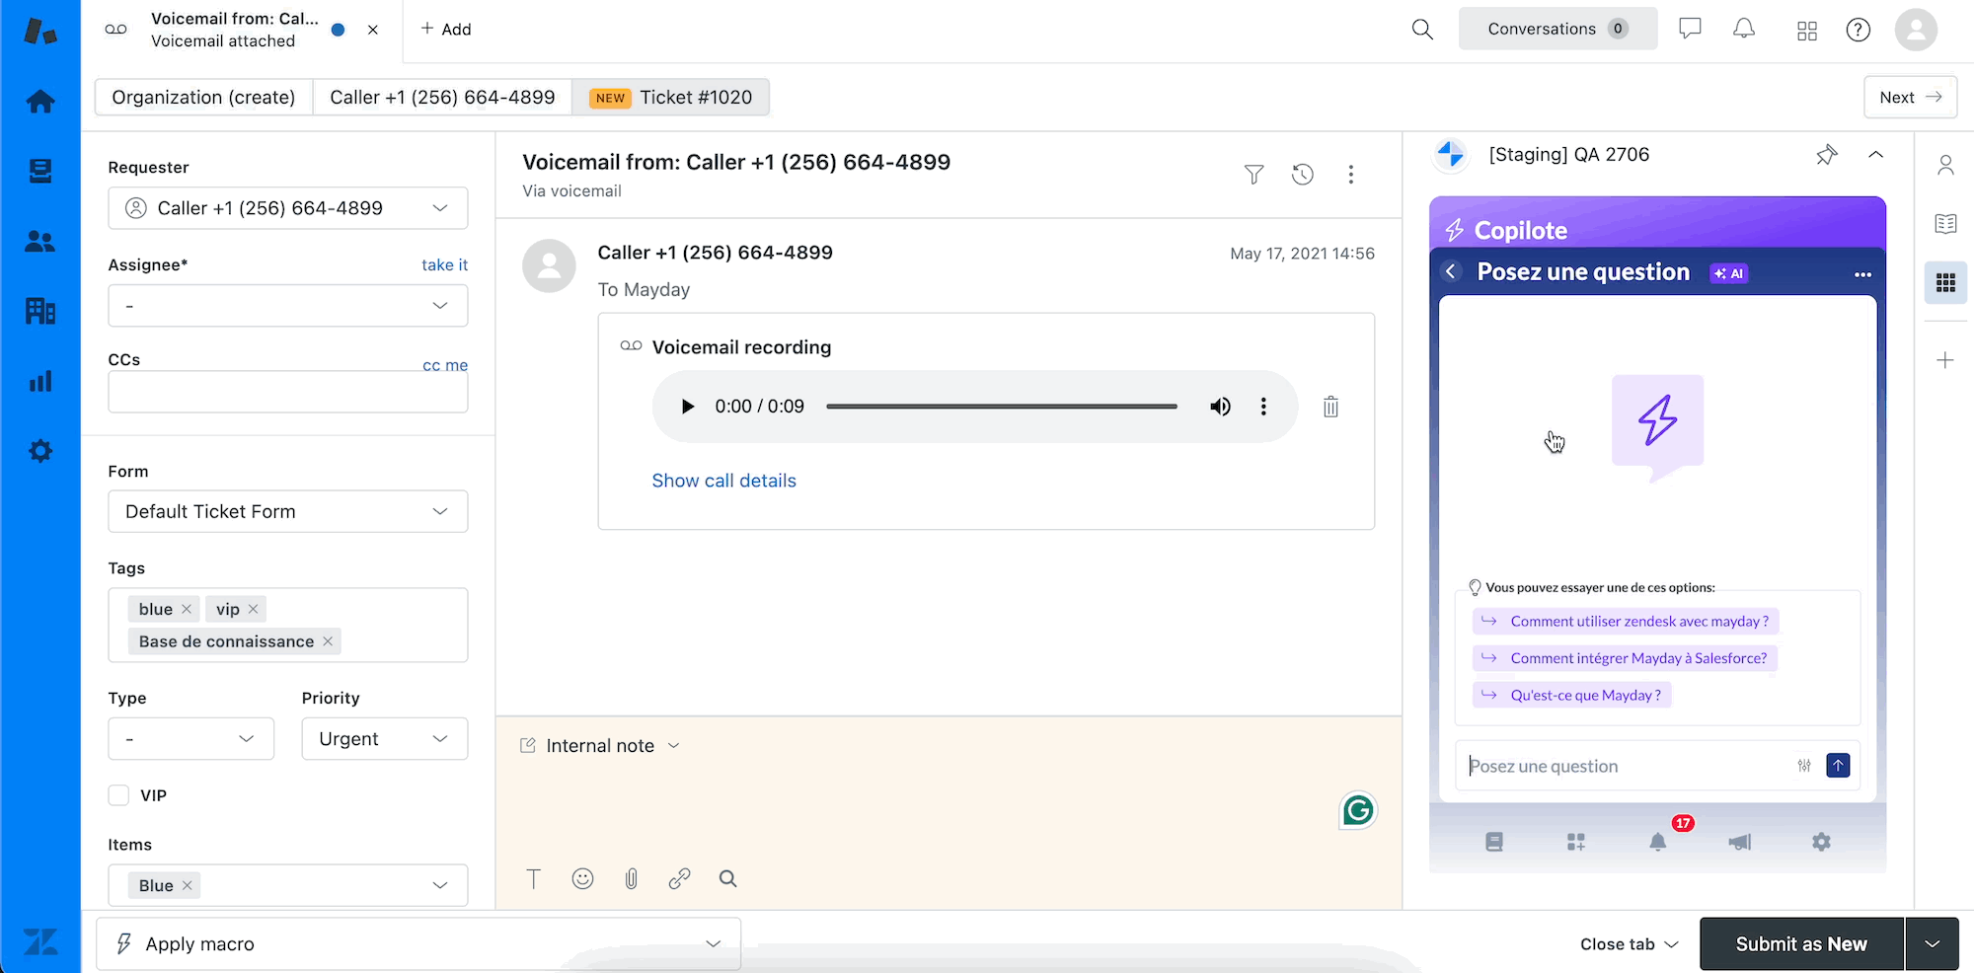Delete the voicemail recording with trash icon
This screenshot has width=1974, height=973.
click(1330, 407)
